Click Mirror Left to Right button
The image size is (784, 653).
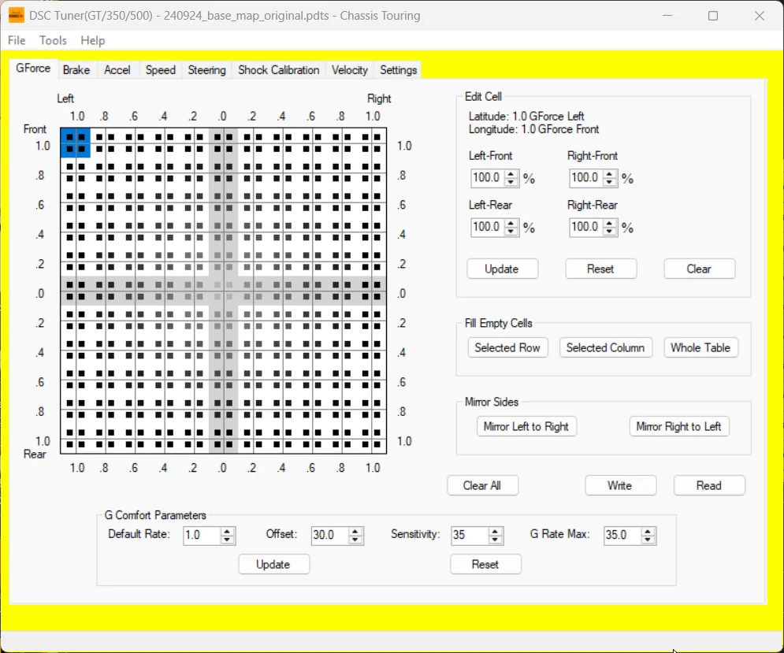[526, 426]
